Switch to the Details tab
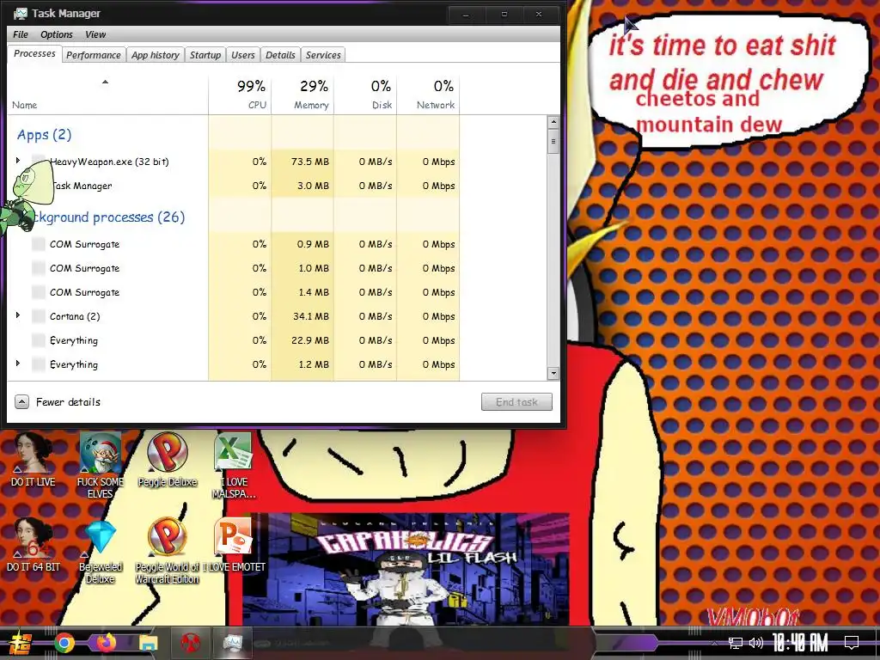Screen dimensions: 880x660 [x=280, y=55]
